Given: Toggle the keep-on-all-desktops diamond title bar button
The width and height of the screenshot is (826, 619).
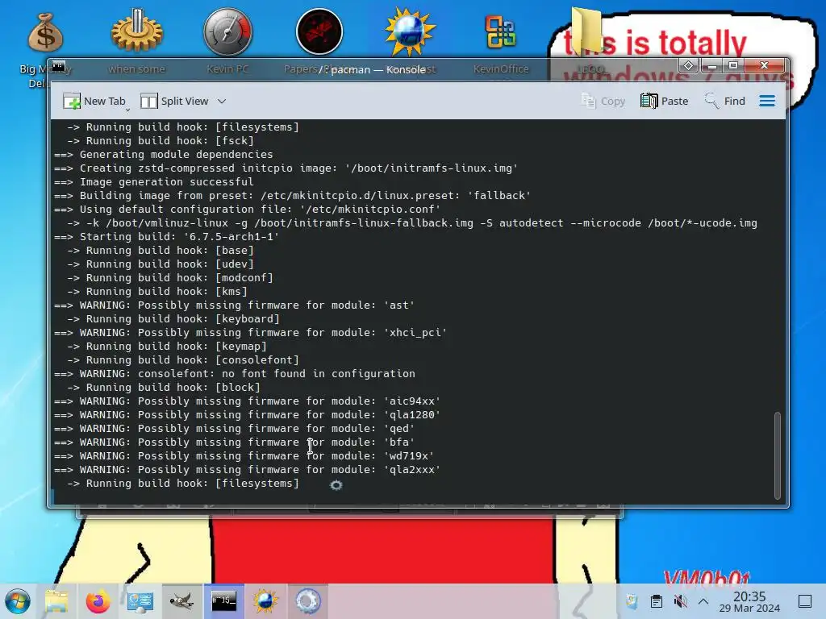Looking at the screenshot, I should pyautogui.click(x=689, y=66).
